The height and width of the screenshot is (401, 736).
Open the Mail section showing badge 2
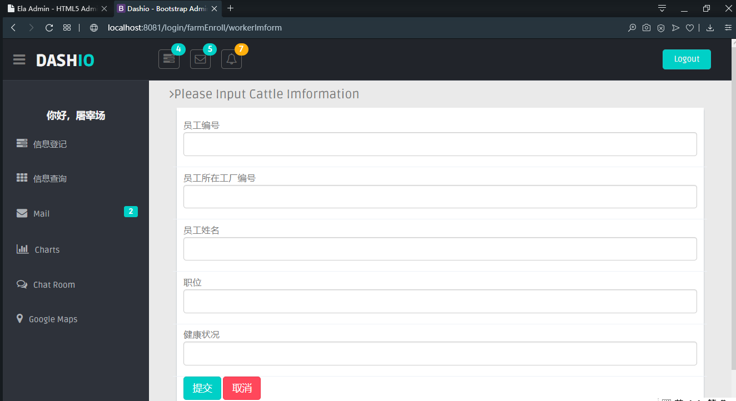point(42,213)
